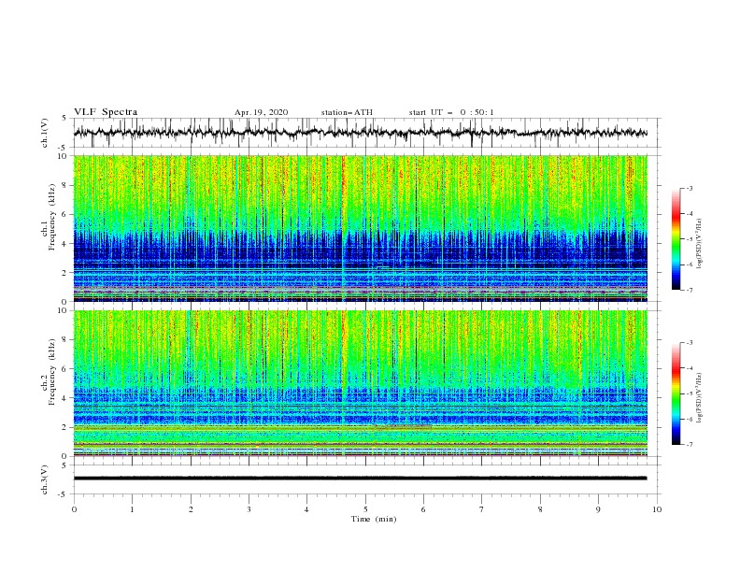Viewport: 740px width, 572px height.
Task: Click the "-7" label on ch.2 colorbar
Action: 689,445
